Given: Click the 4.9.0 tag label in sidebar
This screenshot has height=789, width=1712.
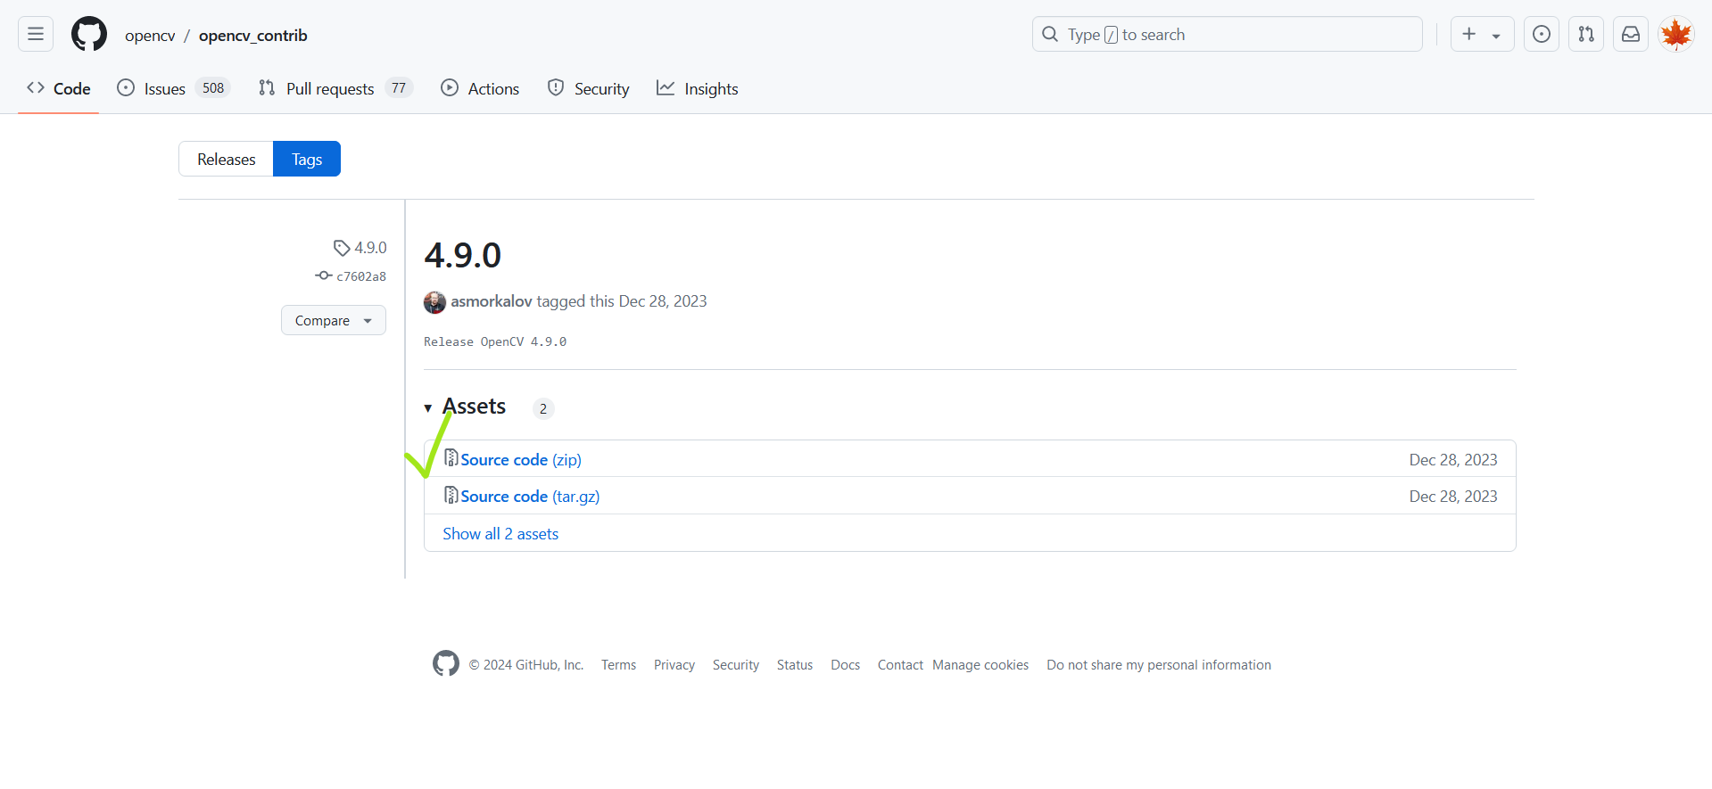Looking at the screenshot, I should pos(369,248).
